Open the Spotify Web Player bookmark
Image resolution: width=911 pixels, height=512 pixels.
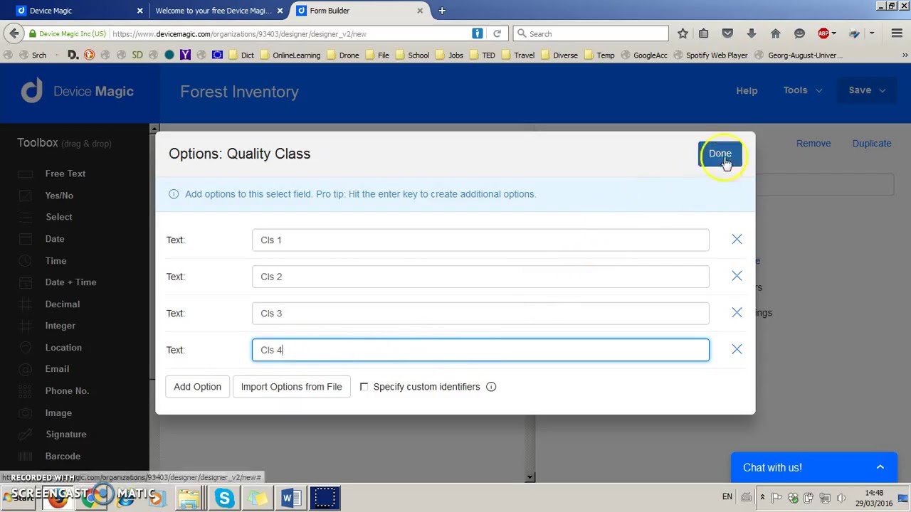[x=710, y=55]
